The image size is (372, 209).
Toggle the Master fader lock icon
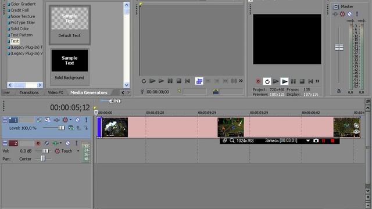pos(339,91)
